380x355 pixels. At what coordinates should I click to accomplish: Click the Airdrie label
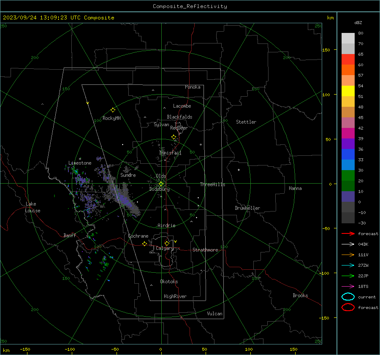166,225
